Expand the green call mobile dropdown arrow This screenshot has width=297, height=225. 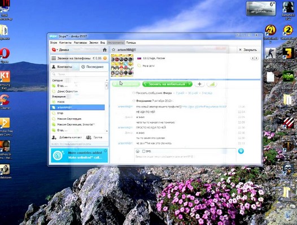189,84
